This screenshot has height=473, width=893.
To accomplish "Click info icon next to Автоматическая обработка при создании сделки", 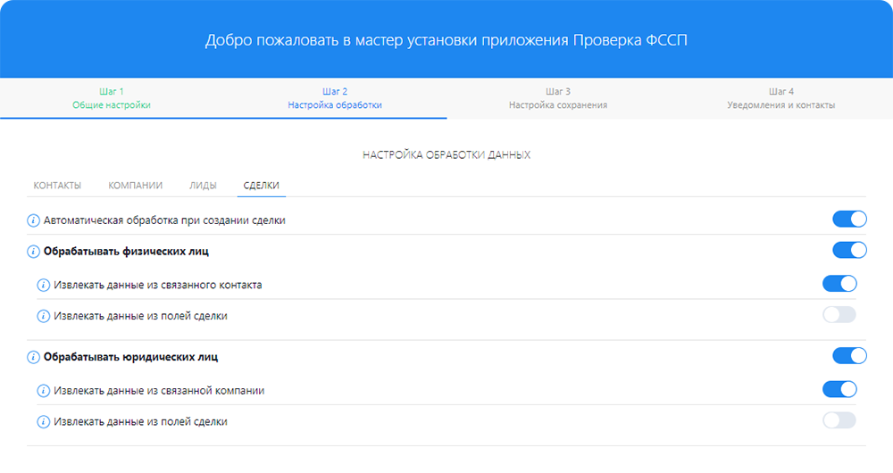I will point(34,220).
